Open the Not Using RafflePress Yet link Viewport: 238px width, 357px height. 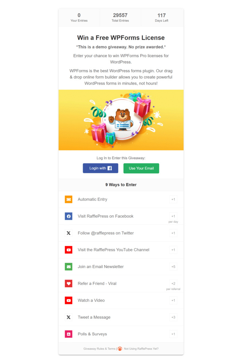141,349
